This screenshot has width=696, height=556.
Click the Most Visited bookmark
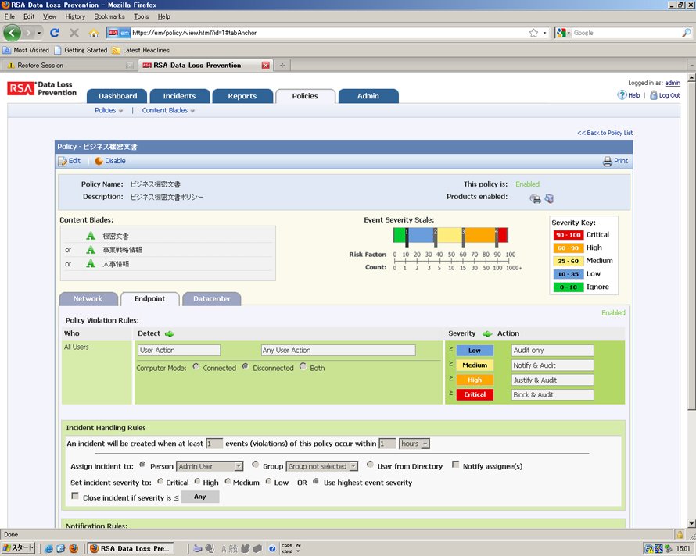pyautogui.click(x=26, y=50)
